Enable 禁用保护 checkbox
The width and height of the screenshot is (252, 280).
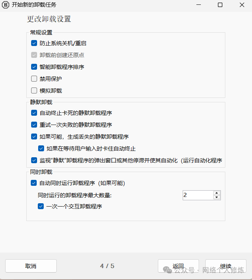tap(34, 79)
